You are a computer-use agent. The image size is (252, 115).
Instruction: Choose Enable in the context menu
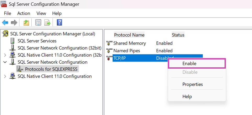click(x=189, y=63)
